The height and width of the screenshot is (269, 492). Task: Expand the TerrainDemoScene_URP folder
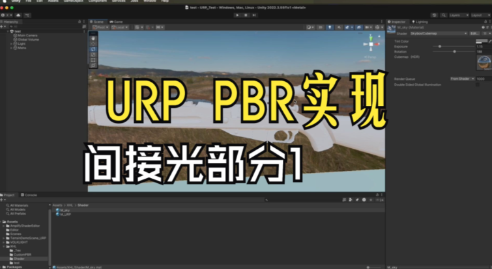point(5,238)
